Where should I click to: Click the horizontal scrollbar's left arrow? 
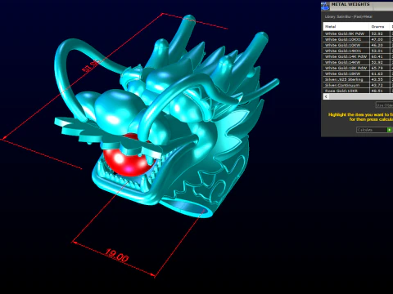tap(326, 96)
